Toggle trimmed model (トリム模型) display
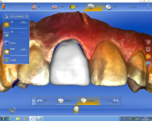This screenshot has height=121, width=152. 7,60
